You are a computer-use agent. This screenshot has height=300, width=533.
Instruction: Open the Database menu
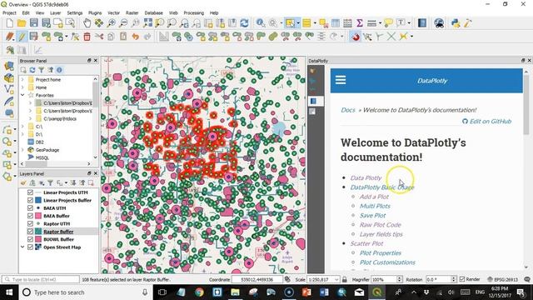[x=153, y=13]
